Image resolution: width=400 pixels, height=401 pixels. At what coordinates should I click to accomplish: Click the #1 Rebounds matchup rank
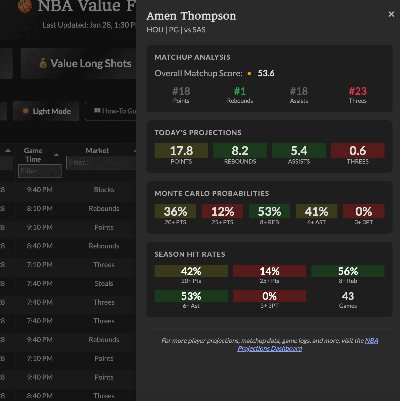[x=240, y=95]
